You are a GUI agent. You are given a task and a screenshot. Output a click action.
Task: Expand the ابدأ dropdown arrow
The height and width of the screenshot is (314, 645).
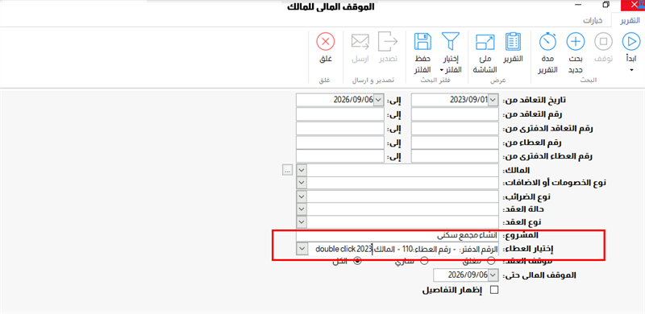click(631, 70)
